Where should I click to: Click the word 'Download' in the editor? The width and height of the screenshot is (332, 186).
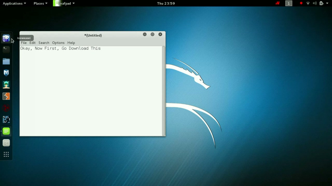79,48
